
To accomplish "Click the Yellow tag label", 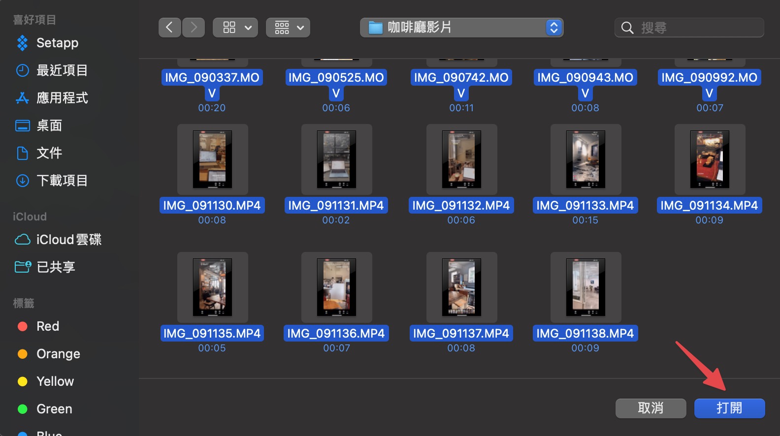I will coord(56,381).
